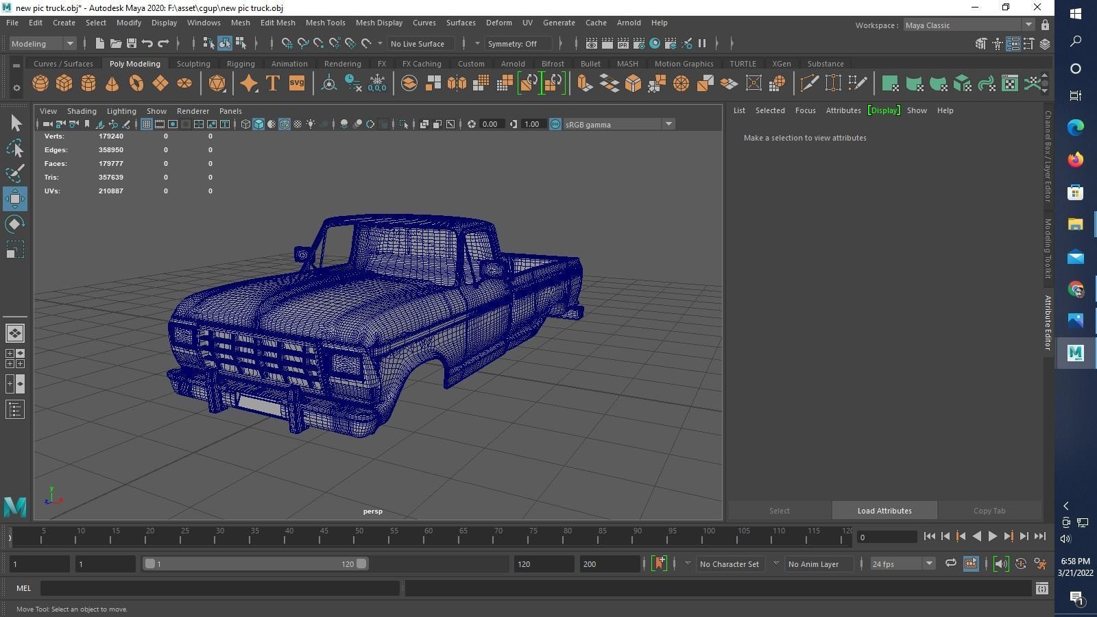The image size is (1097, 617).
Task: Click the Load Attributes button
Action: coord(884,511)
